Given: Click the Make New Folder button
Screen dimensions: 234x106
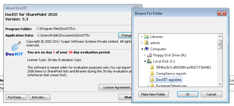Looking at the screenshot, I should pyautogui.click(x=153, y=94).
